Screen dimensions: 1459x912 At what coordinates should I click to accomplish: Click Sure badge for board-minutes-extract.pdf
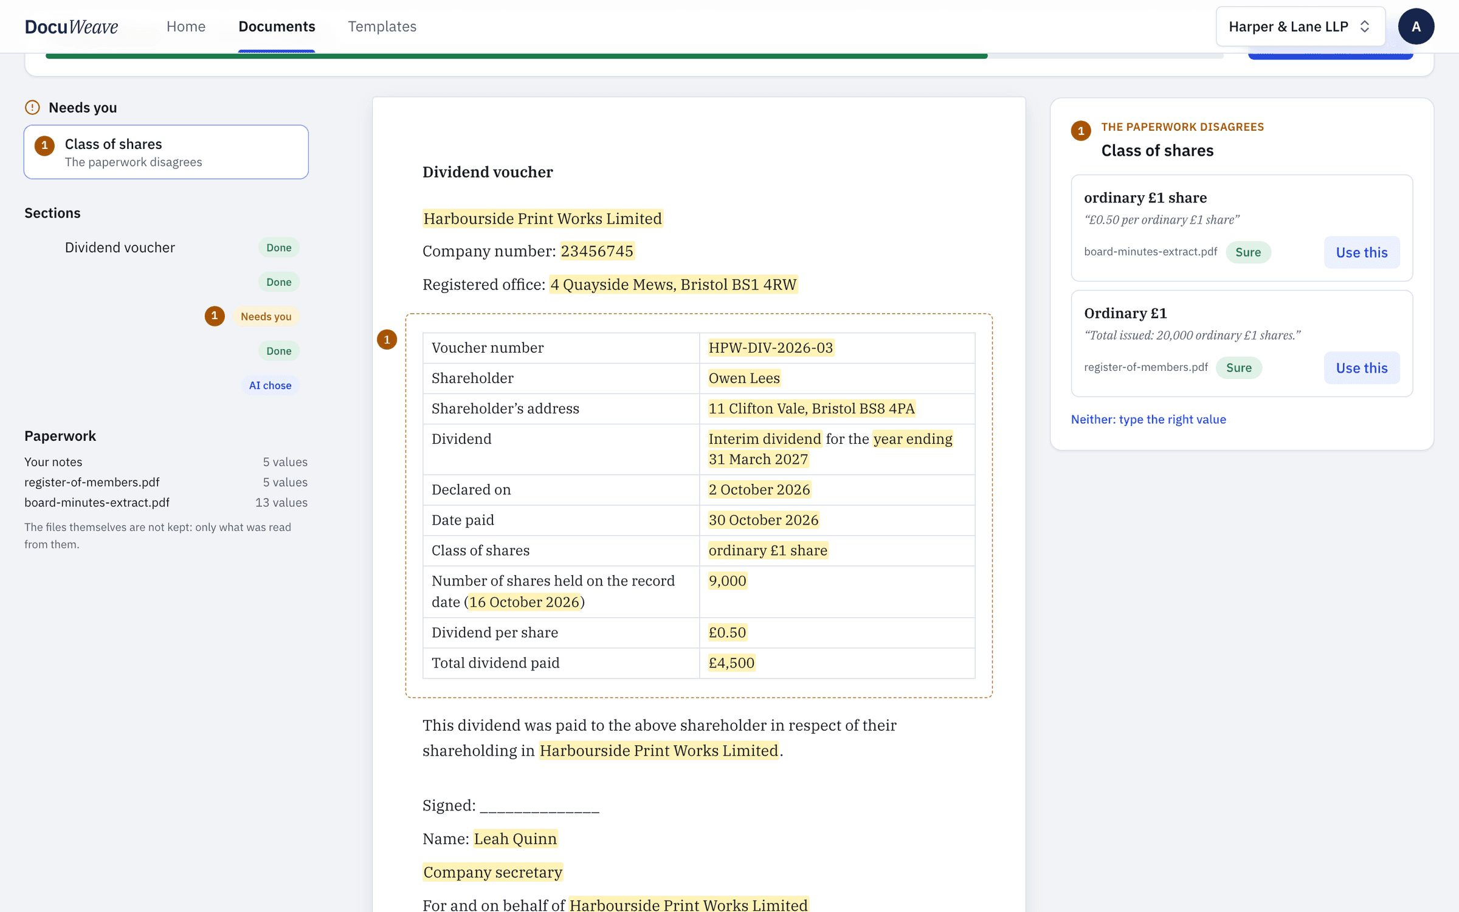coord(1248,252)
